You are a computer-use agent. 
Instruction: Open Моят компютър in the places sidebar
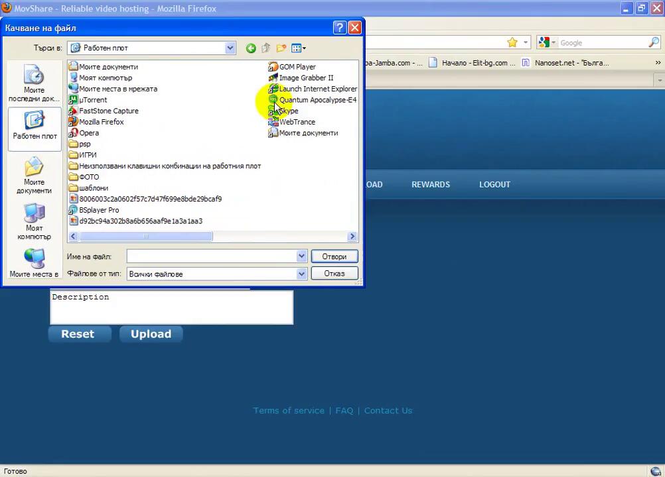tap(35, 222)
